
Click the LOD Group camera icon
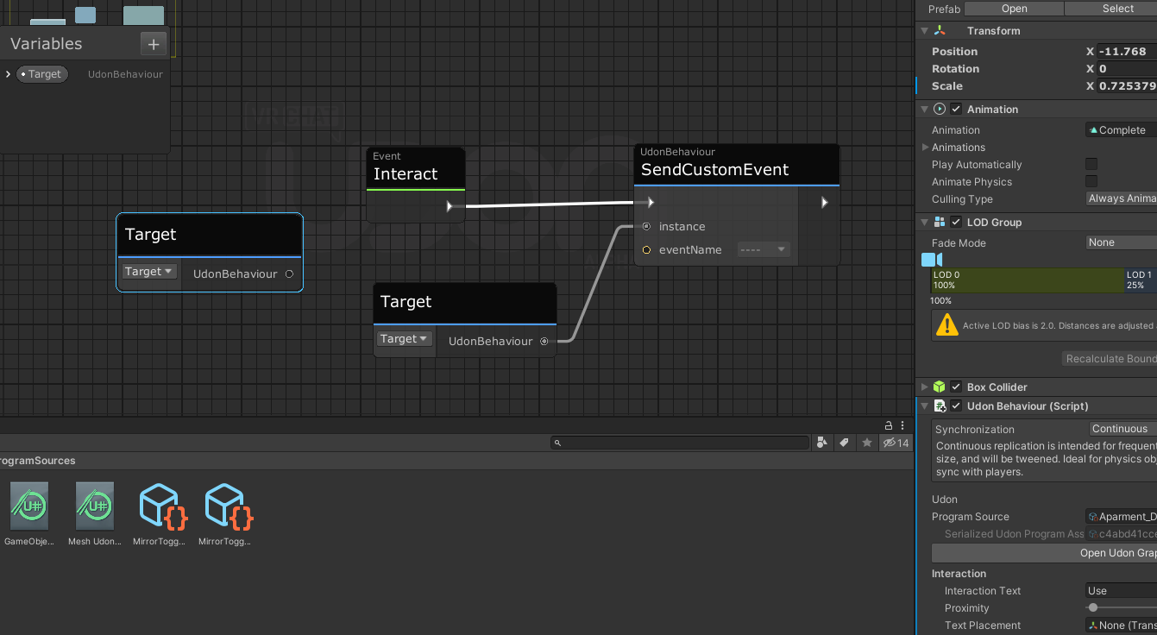pos(931,260)
